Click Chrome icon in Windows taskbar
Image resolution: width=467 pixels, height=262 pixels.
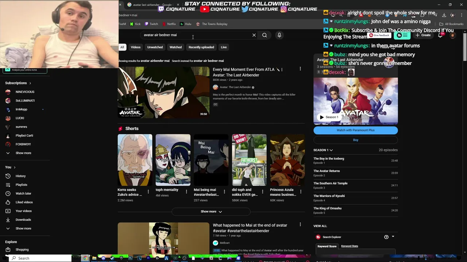point(85,258)
